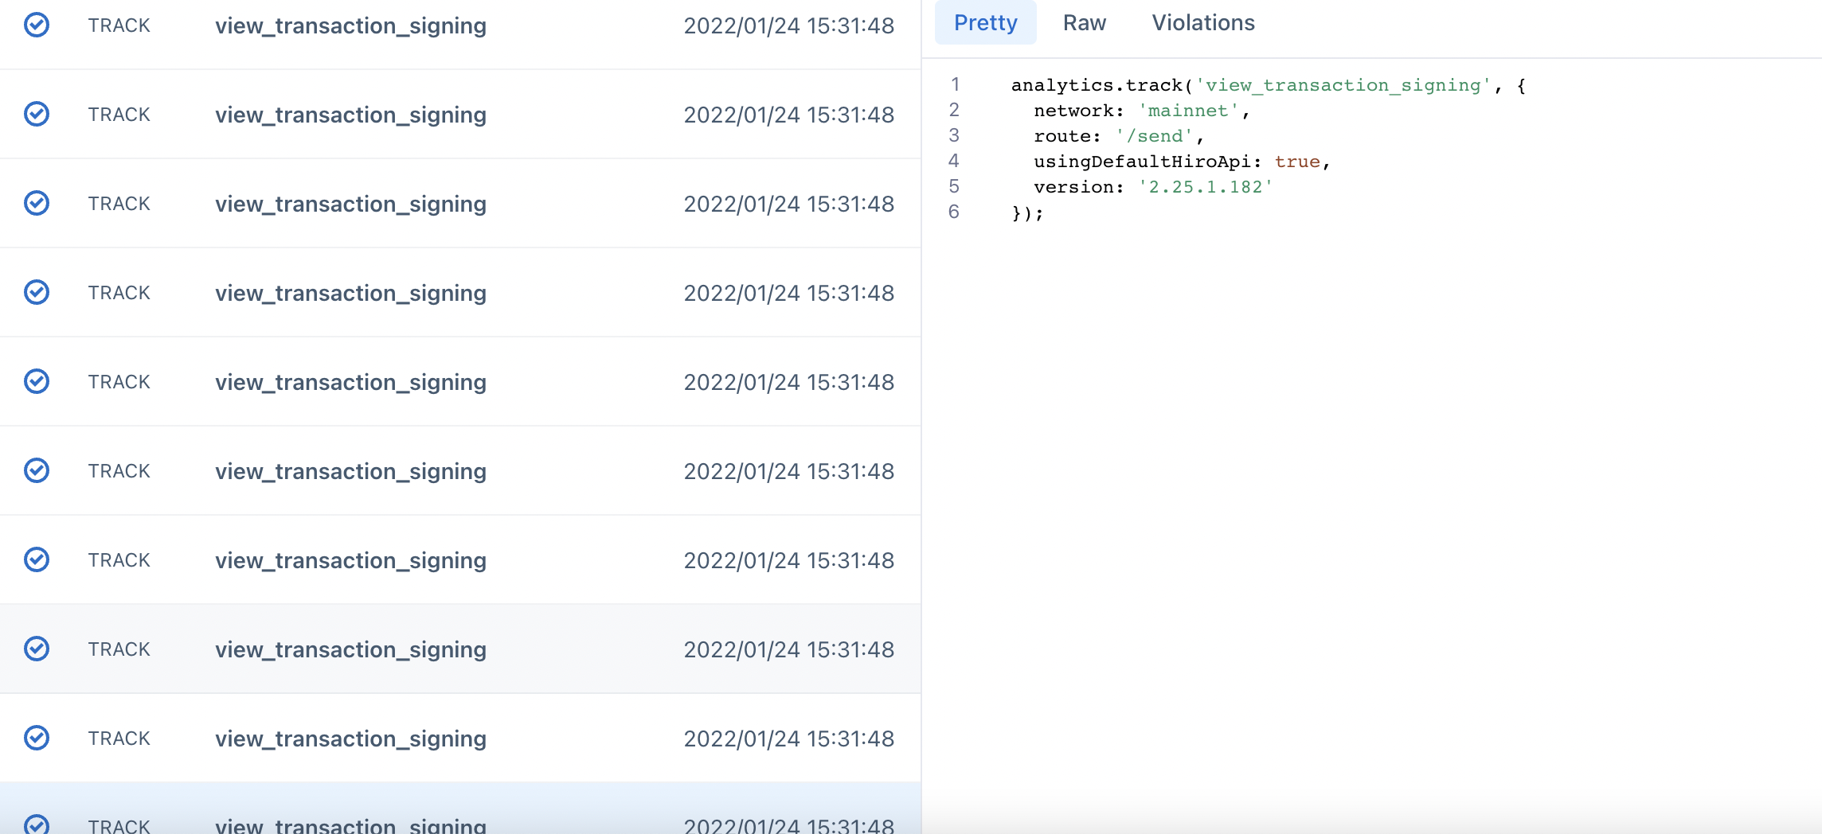Click line number 4 in the code gutter

pyautogui.click(x=954, y=161)
